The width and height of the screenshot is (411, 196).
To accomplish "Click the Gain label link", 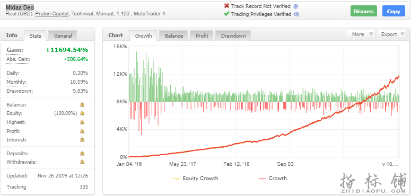I will click(x=15, y=50).
